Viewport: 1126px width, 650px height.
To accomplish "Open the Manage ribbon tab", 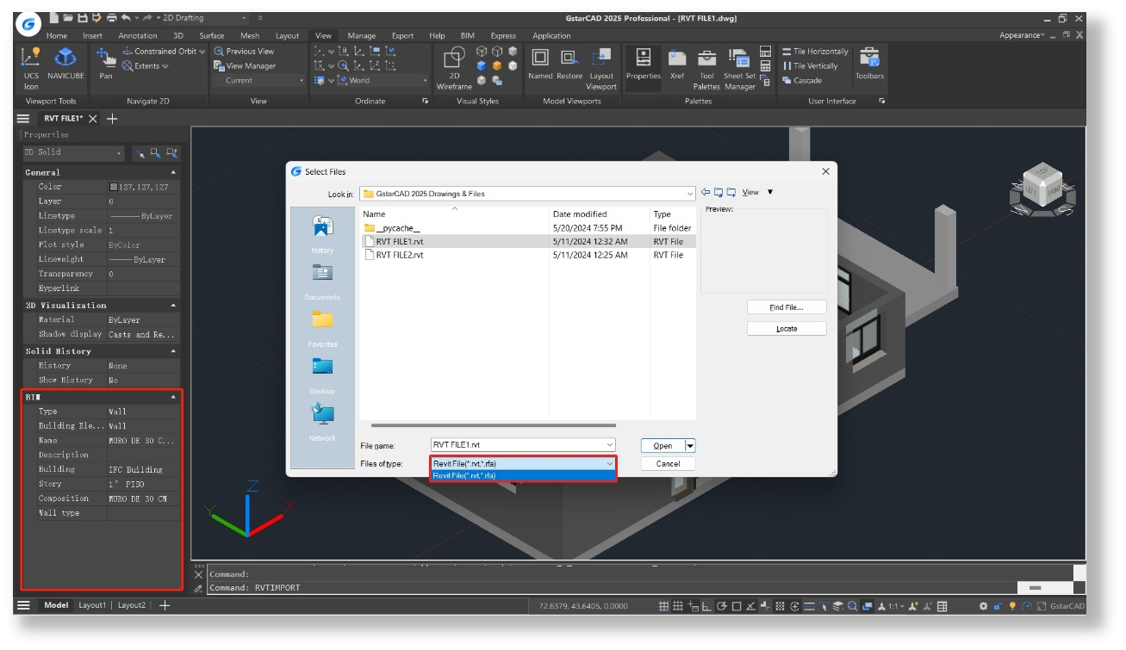I will click(361, 35).
